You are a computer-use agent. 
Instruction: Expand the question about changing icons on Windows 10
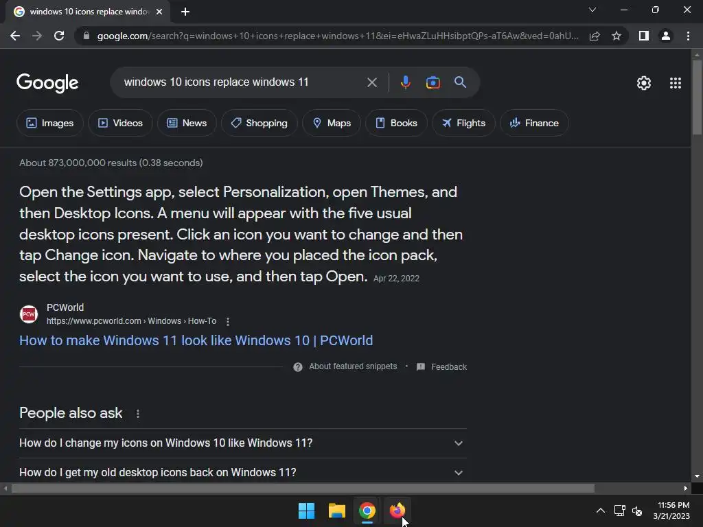click(x=243, y=443)
